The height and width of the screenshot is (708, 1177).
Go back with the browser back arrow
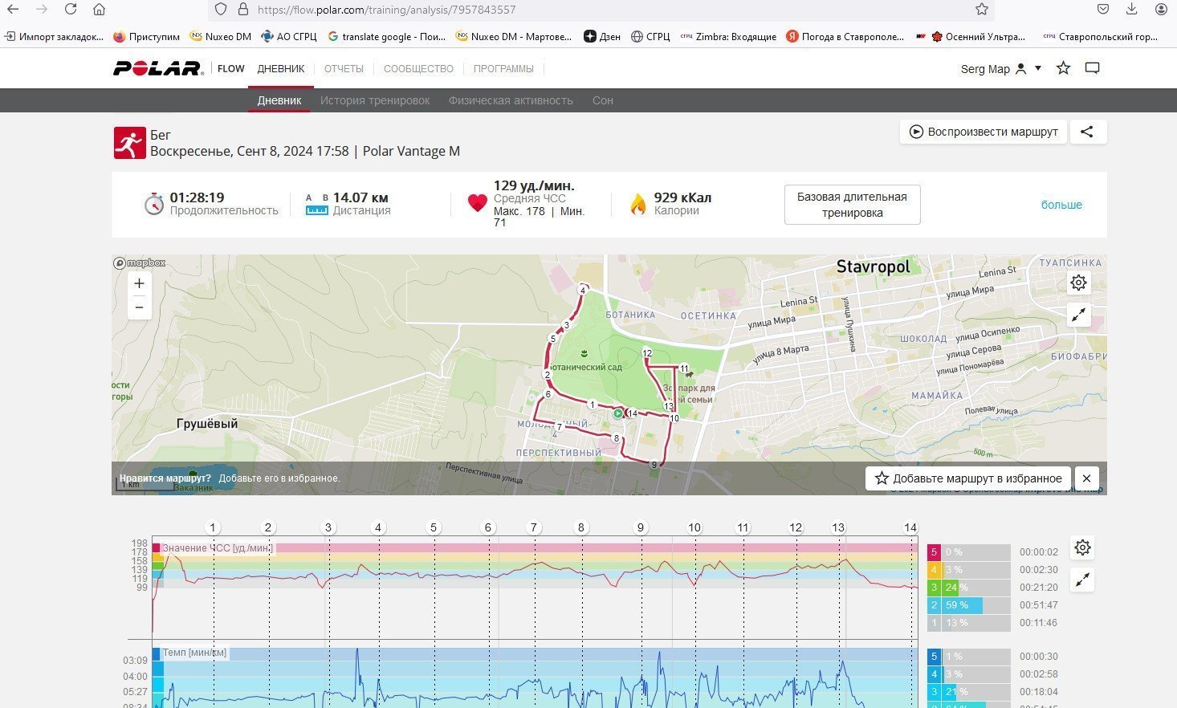pyautogui.click(x=13, y=10)
